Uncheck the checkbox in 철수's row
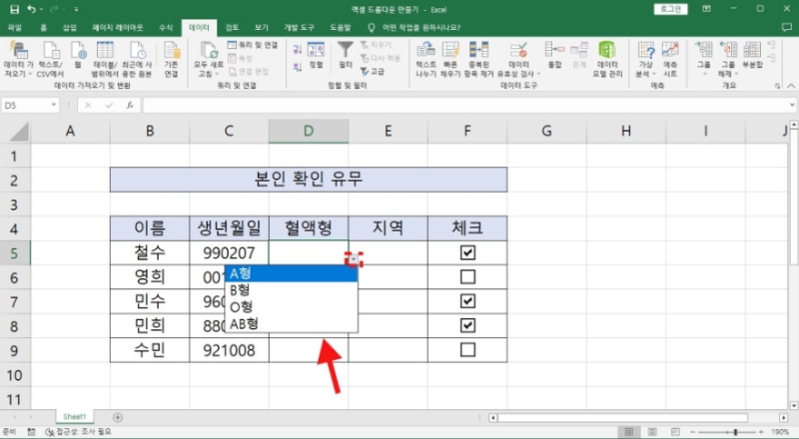 (x=467, y=253)
